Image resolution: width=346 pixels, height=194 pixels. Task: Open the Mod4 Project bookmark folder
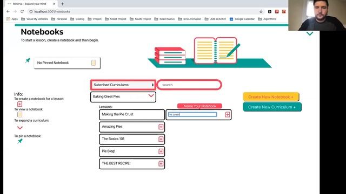tap(116, 19)
